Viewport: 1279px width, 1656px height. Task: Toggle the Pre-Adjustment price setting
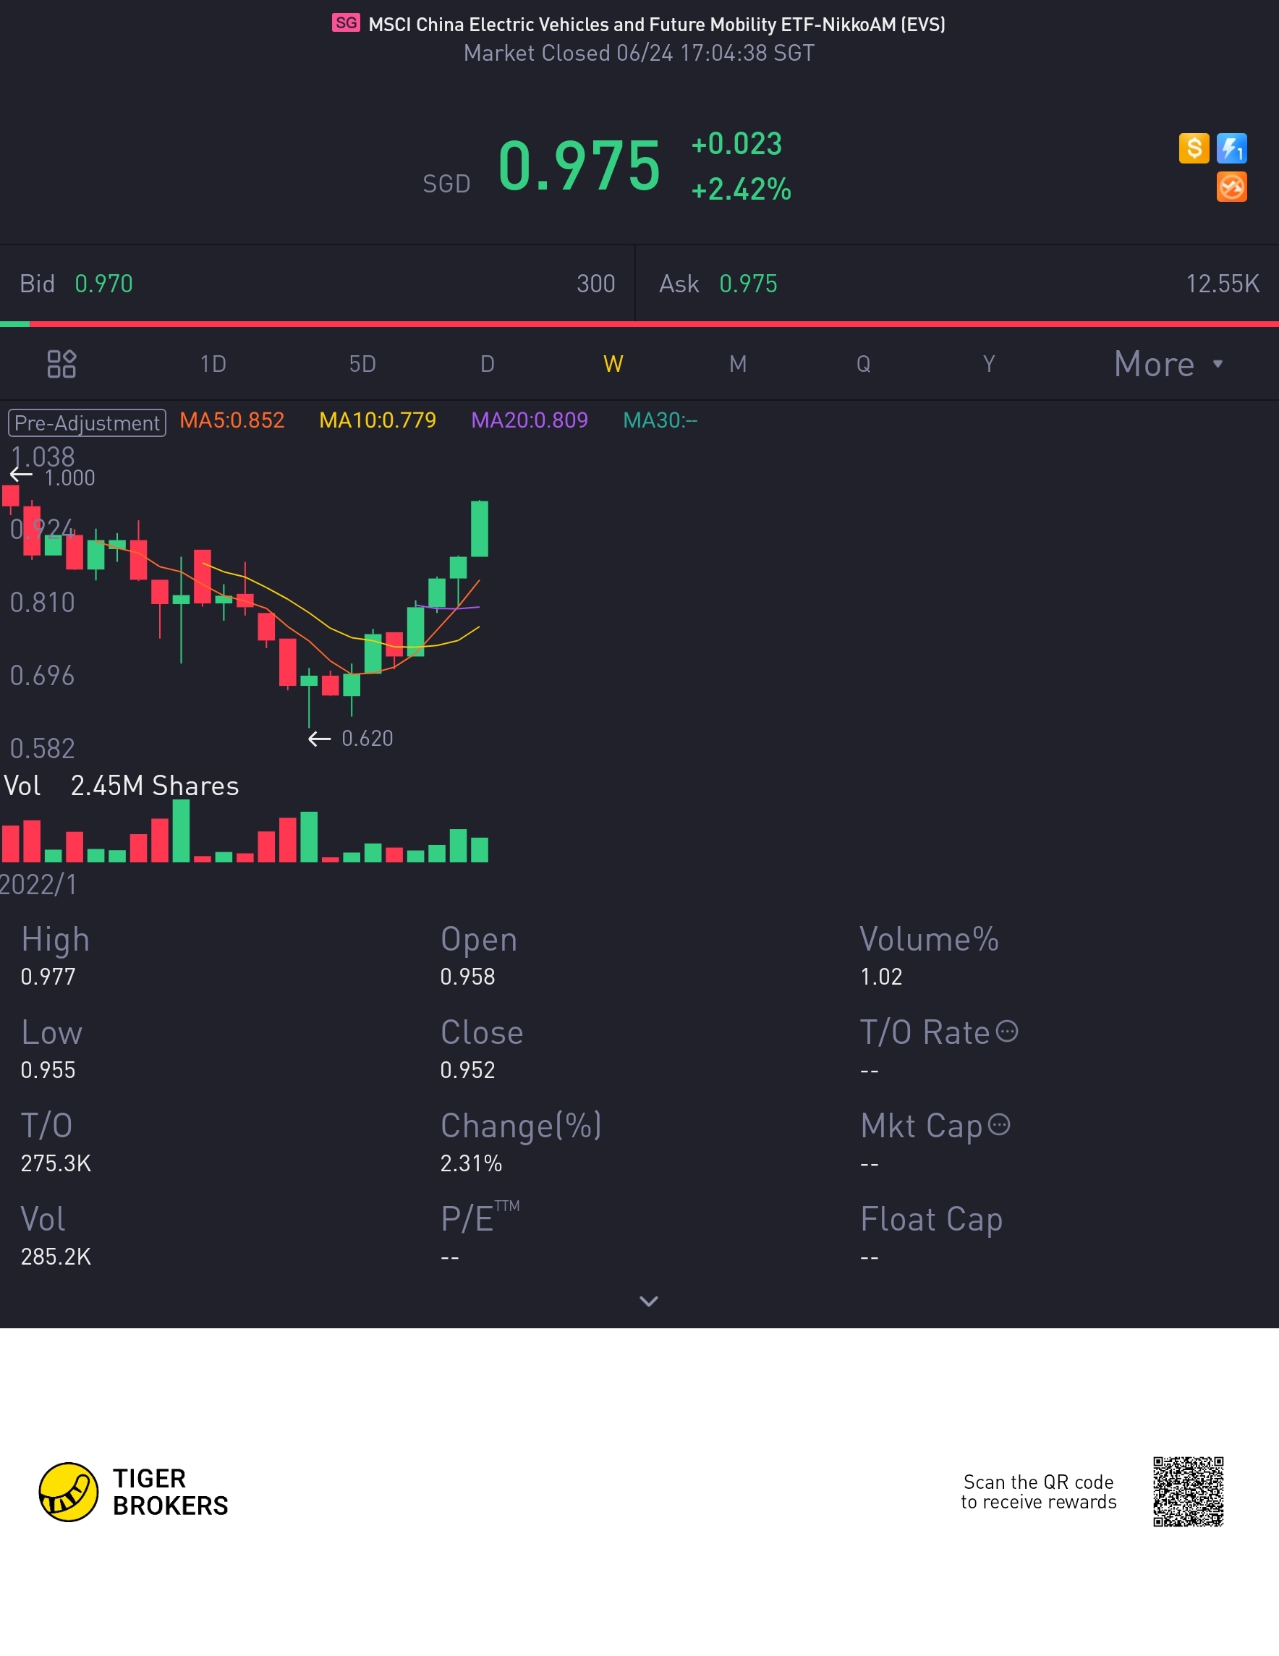pos(88,423)
